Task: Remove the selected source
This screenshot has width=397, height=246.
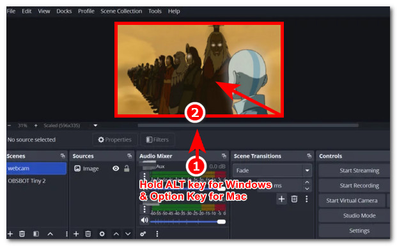Action: coord(88,234)
